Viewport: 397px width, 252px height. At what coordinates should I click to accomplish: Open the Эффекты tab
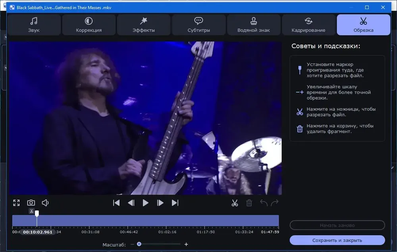144,25
